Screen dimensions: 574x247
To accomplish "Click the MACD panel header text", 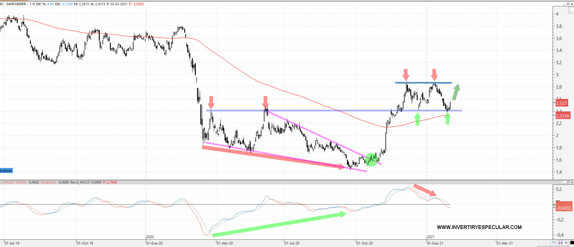I will tap(58, 182).
